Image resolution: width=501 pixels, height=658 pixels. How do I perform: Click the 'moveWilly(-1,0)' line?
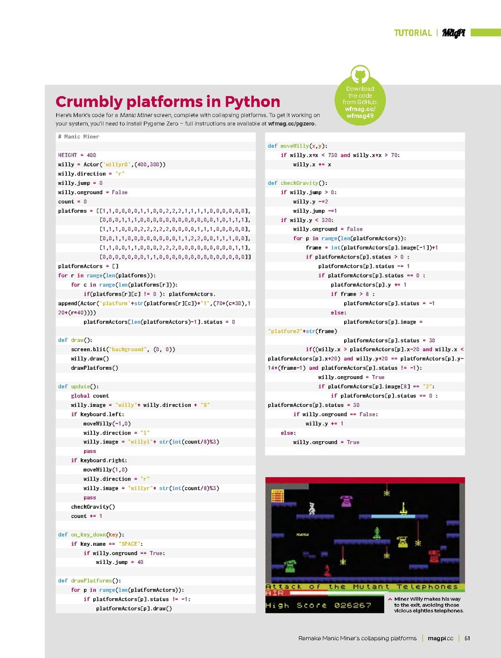pos(107,424)
